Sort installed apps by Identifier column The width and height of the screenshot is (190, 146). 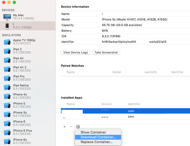click(x=134, y=104)
